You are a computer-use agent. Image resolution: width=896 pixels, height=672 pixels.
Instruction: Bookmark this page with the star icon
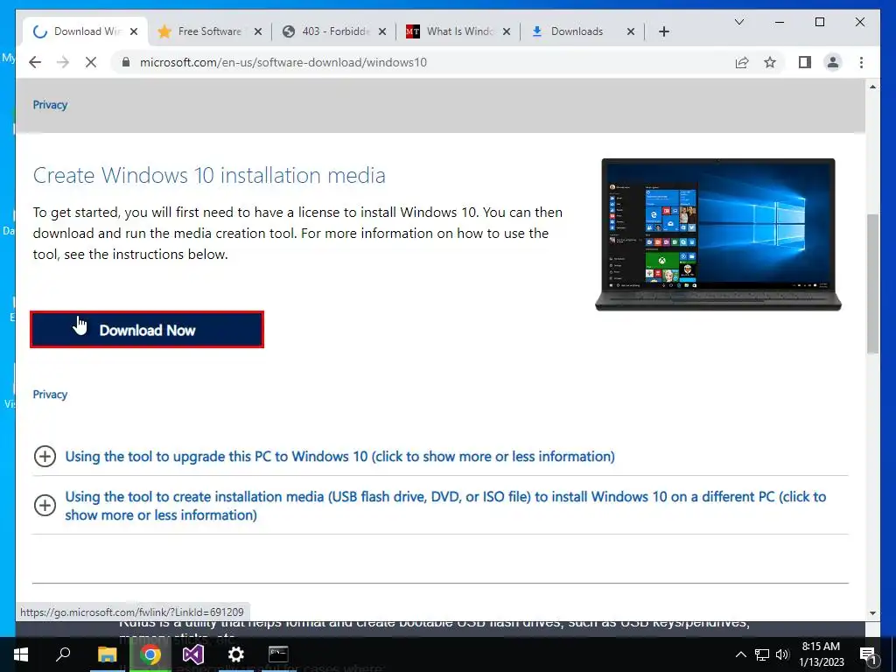tap(770, 62)
